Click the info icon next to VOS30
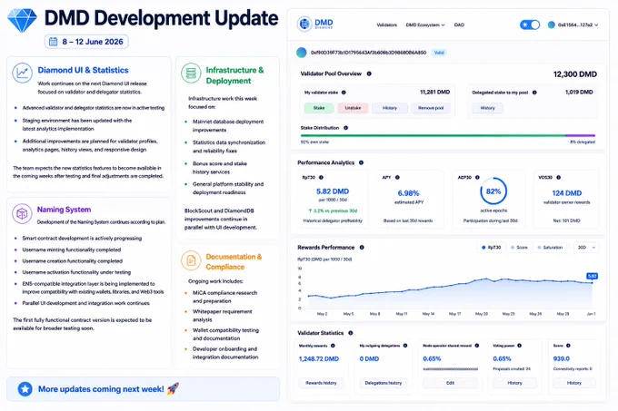Viewport: 618px width, 411px height. (559, 178)
